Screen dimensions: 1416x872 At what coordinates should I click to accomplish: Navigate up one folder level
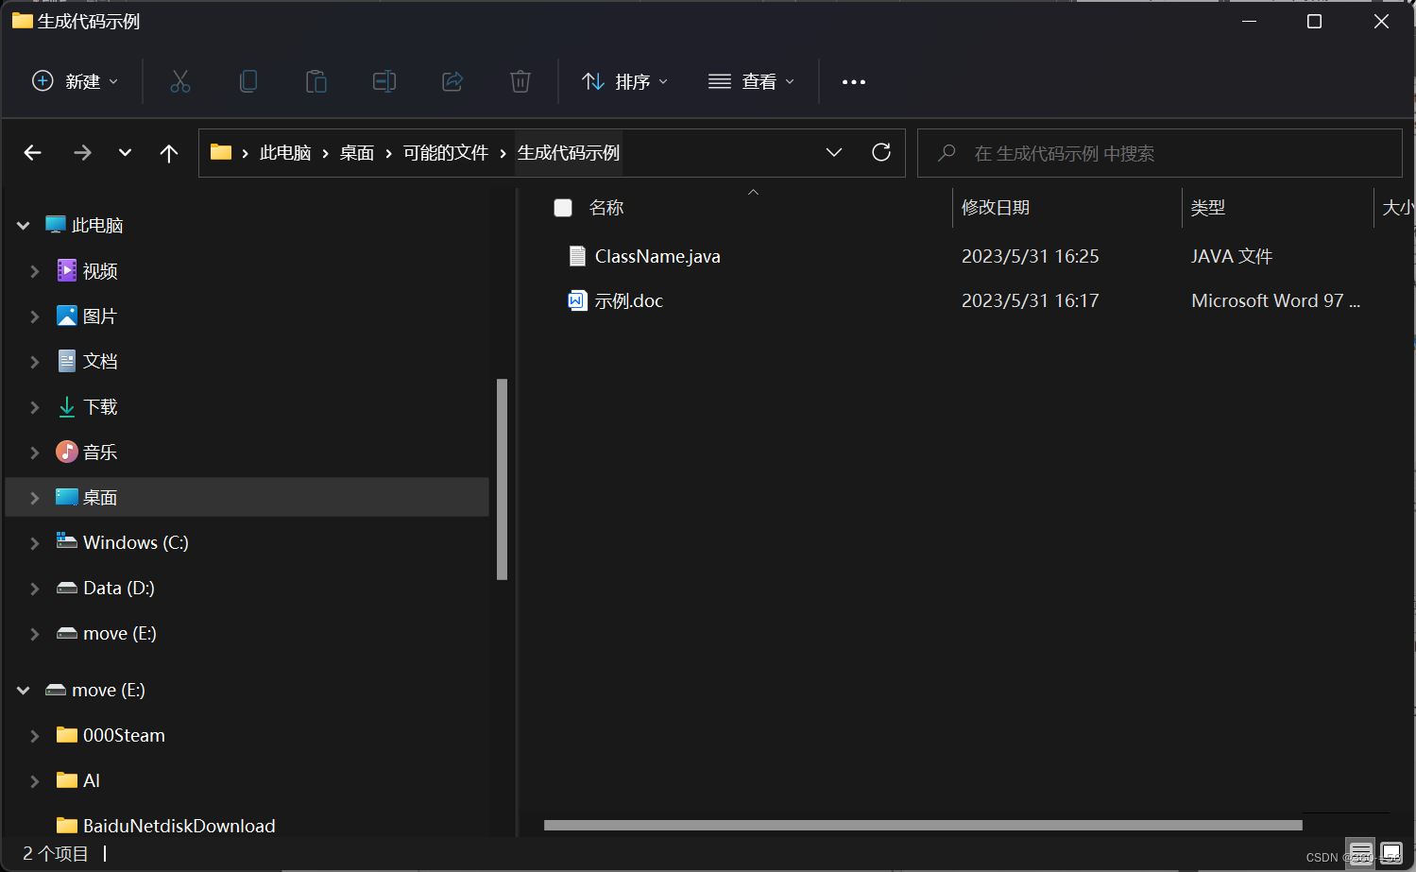[x=168, y=152]
